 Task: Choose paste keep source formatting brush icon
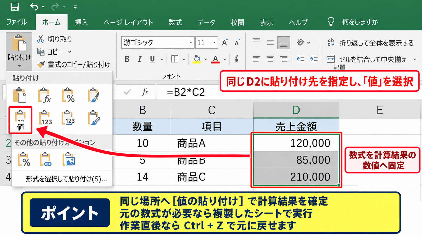point(94,95)
